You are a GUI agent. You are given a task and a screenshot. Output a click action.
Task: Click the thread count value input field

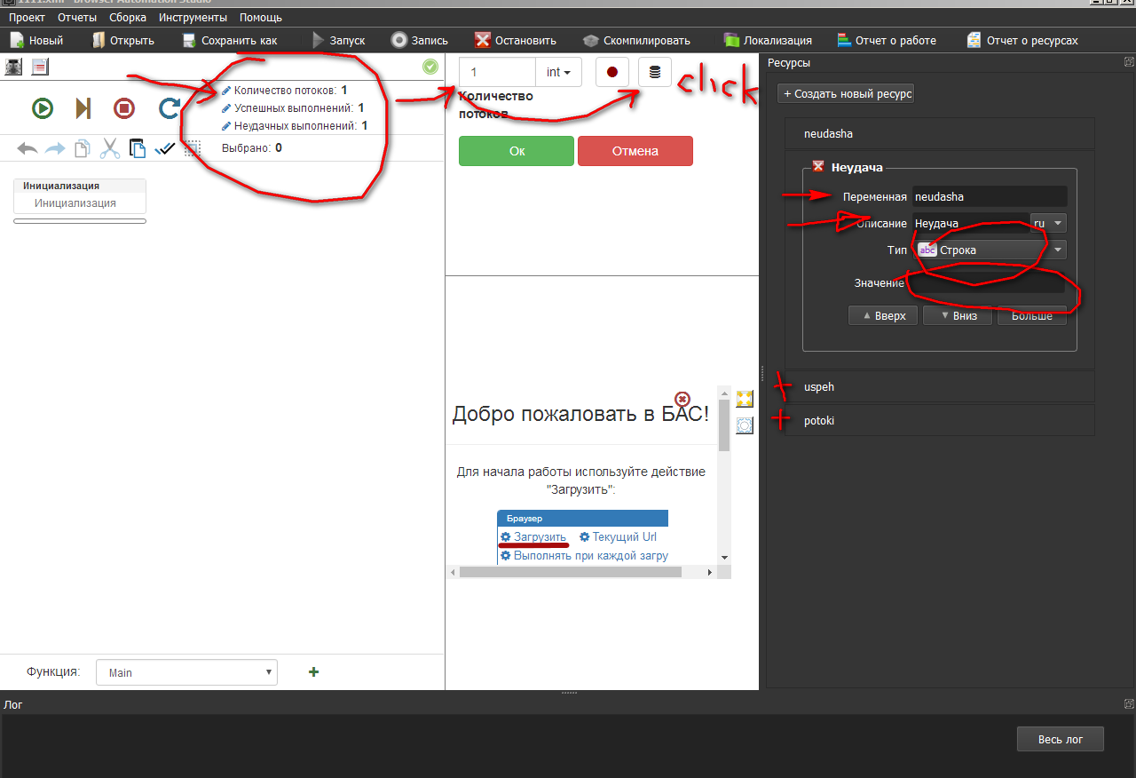tap(497, 72)
